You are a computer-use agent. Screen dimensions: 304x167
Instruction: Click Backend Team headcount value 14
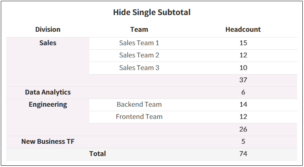(243, 105)
